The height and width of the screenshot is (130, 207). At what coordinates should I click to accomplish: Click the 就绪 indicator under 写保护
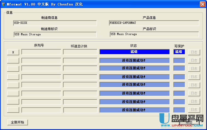[x=179, y=52]
